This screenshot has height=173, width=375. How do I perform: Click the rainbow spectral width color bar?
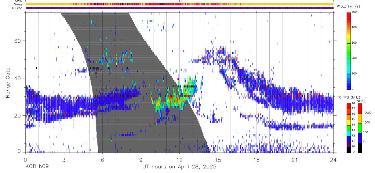[349, 51]
